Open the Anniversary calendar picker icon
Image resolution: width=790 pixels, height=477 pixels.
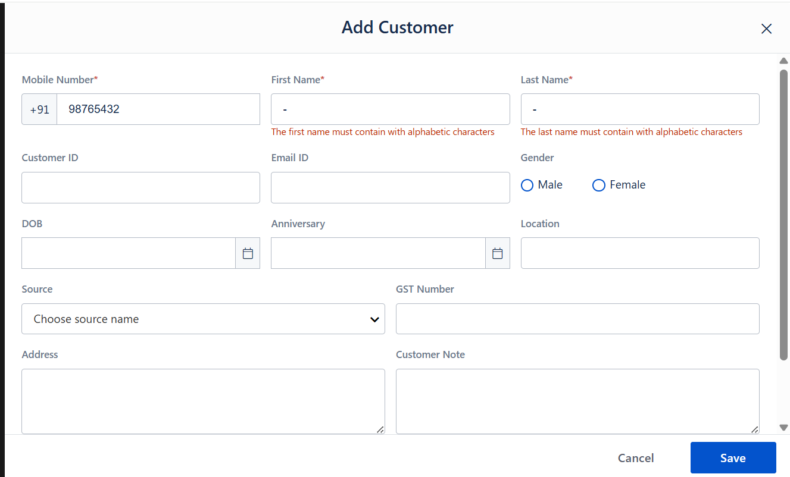point(498,253)
